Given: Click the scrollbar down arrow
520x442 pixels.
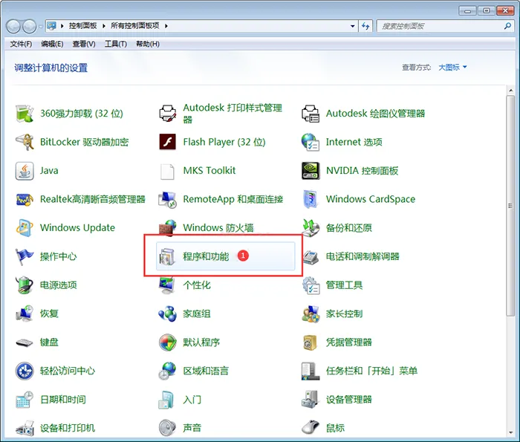Looking at the screenshot, I should click(x=510, y=432).
